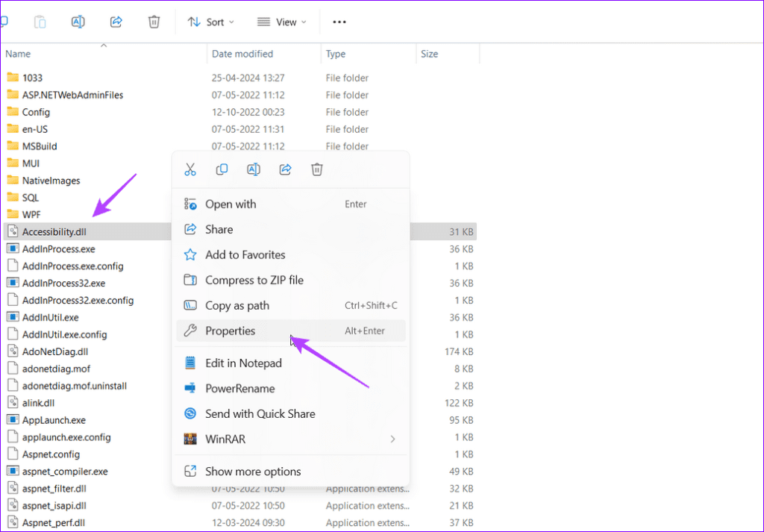Click the Share icon in the top toolbar
The width and height of the screenshot is (764, 532).
(116, 22)
